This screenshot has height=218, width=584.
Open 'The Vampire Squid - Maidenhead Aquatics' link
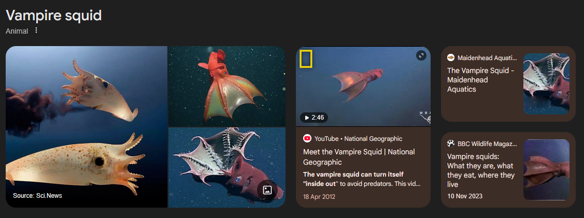coord(480,80)
